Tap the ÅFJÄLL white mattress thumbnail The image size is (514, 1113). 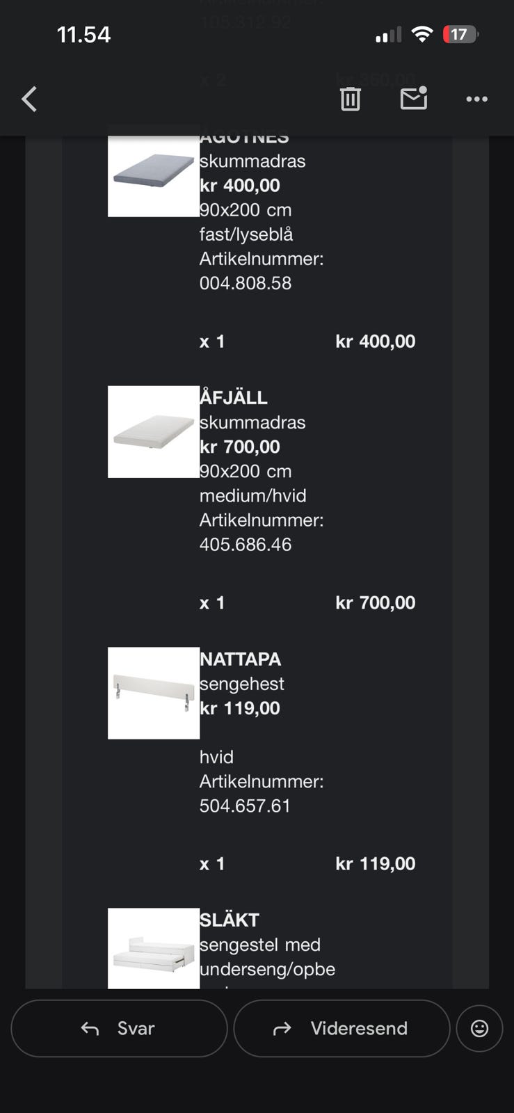(154, 432)
